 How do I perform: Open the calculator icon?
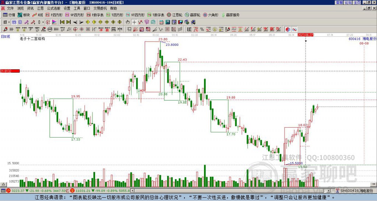click(x=168, y=22)
